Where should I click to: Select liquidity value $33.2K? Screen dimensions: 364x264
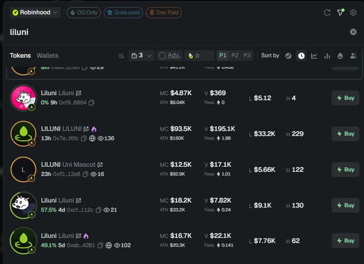(264, 134)
